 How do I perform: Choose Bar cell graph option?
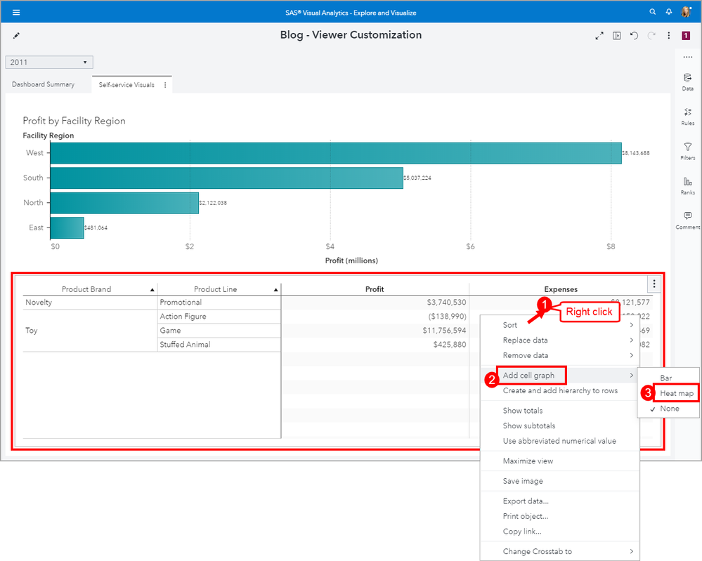click(x=665, y=378)
